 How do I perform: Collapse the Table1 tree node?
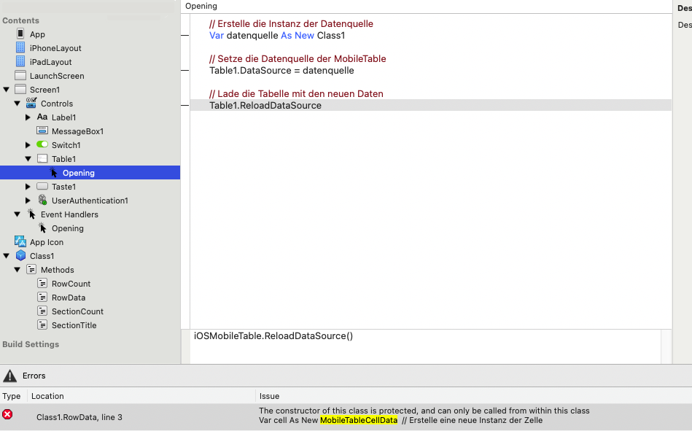[28, 159]
